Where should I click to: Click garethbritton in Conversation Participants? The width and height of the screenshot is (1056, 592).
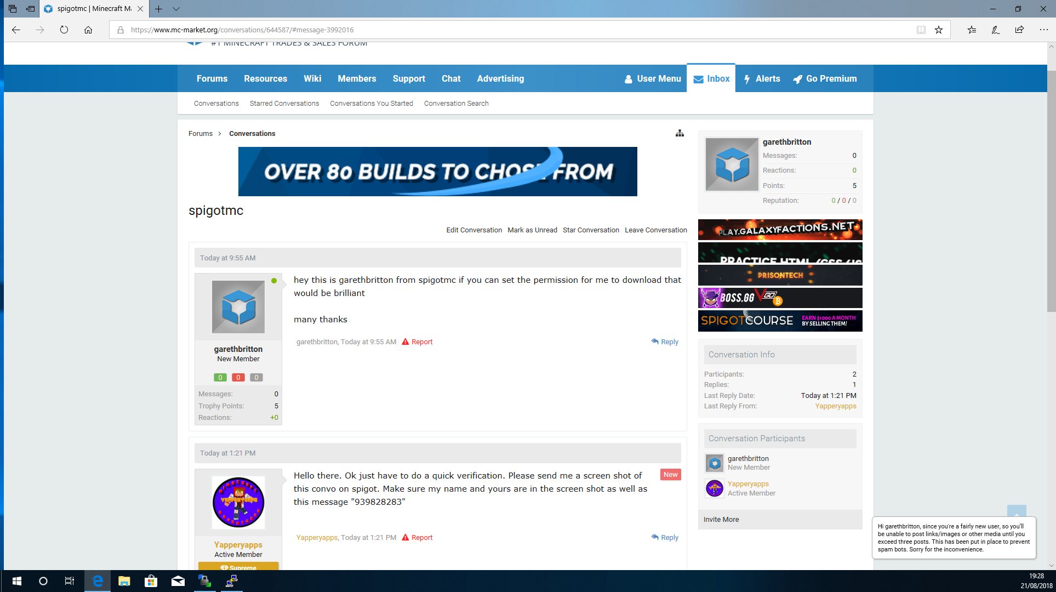[x=748, y=458]
